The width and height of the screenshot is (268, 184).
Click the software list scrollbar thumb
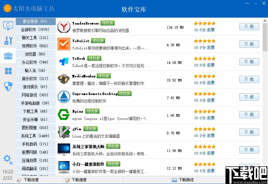point(265,37)
